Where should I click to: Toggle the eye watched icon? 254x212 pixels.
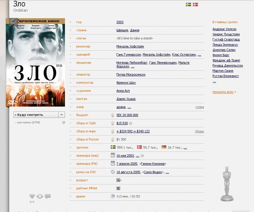[40, 196]
